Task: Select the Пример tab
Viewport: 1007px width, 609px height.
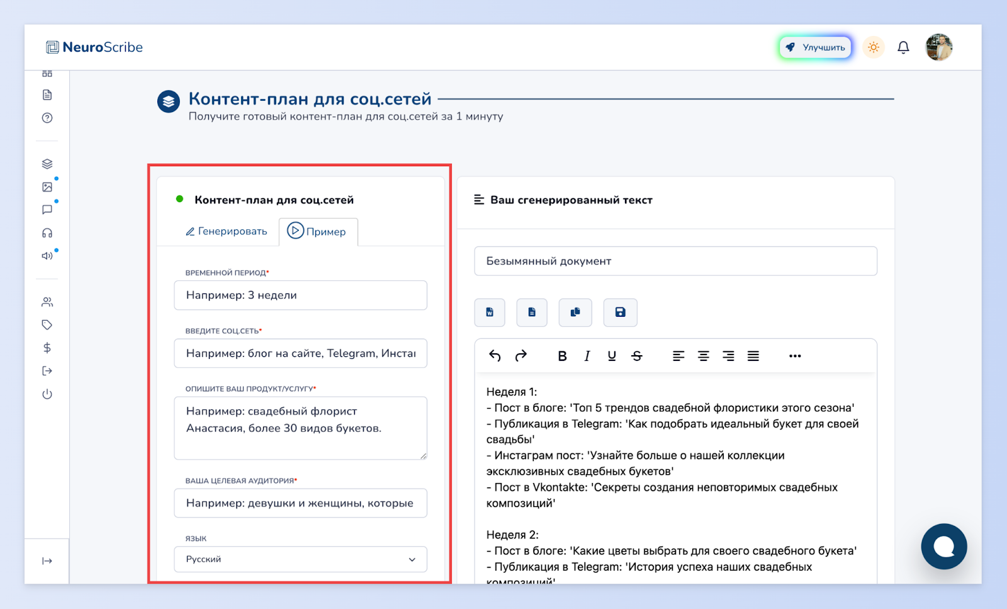Action: 318,232
